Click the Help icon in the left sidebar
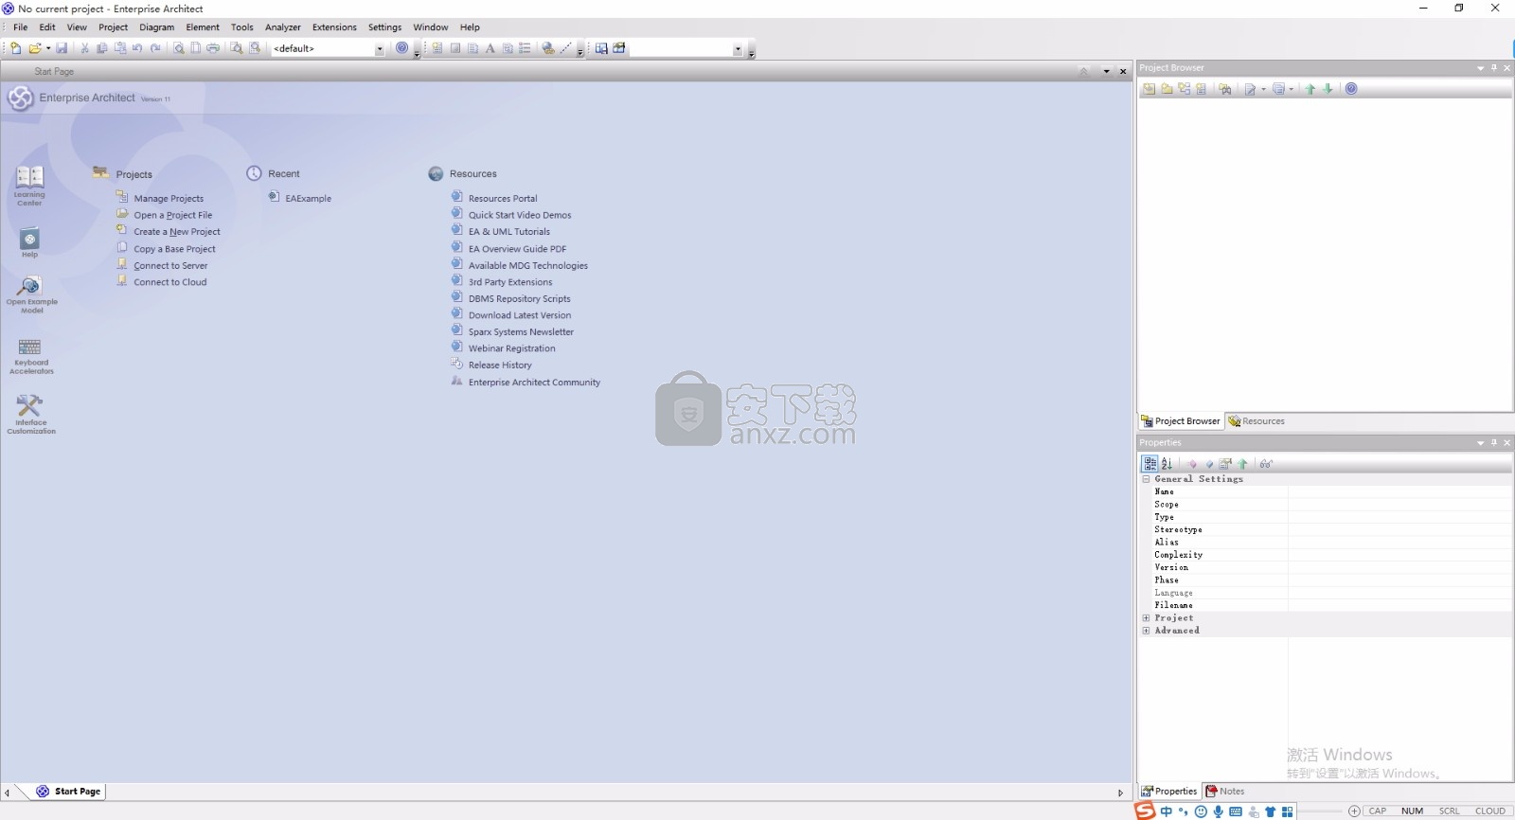This screenshot has height=820, width=1515. (29, 242)
